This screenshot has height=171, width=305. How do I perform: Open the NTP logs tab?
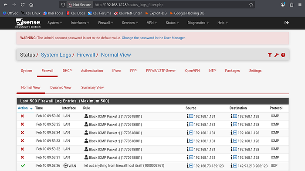213,71
